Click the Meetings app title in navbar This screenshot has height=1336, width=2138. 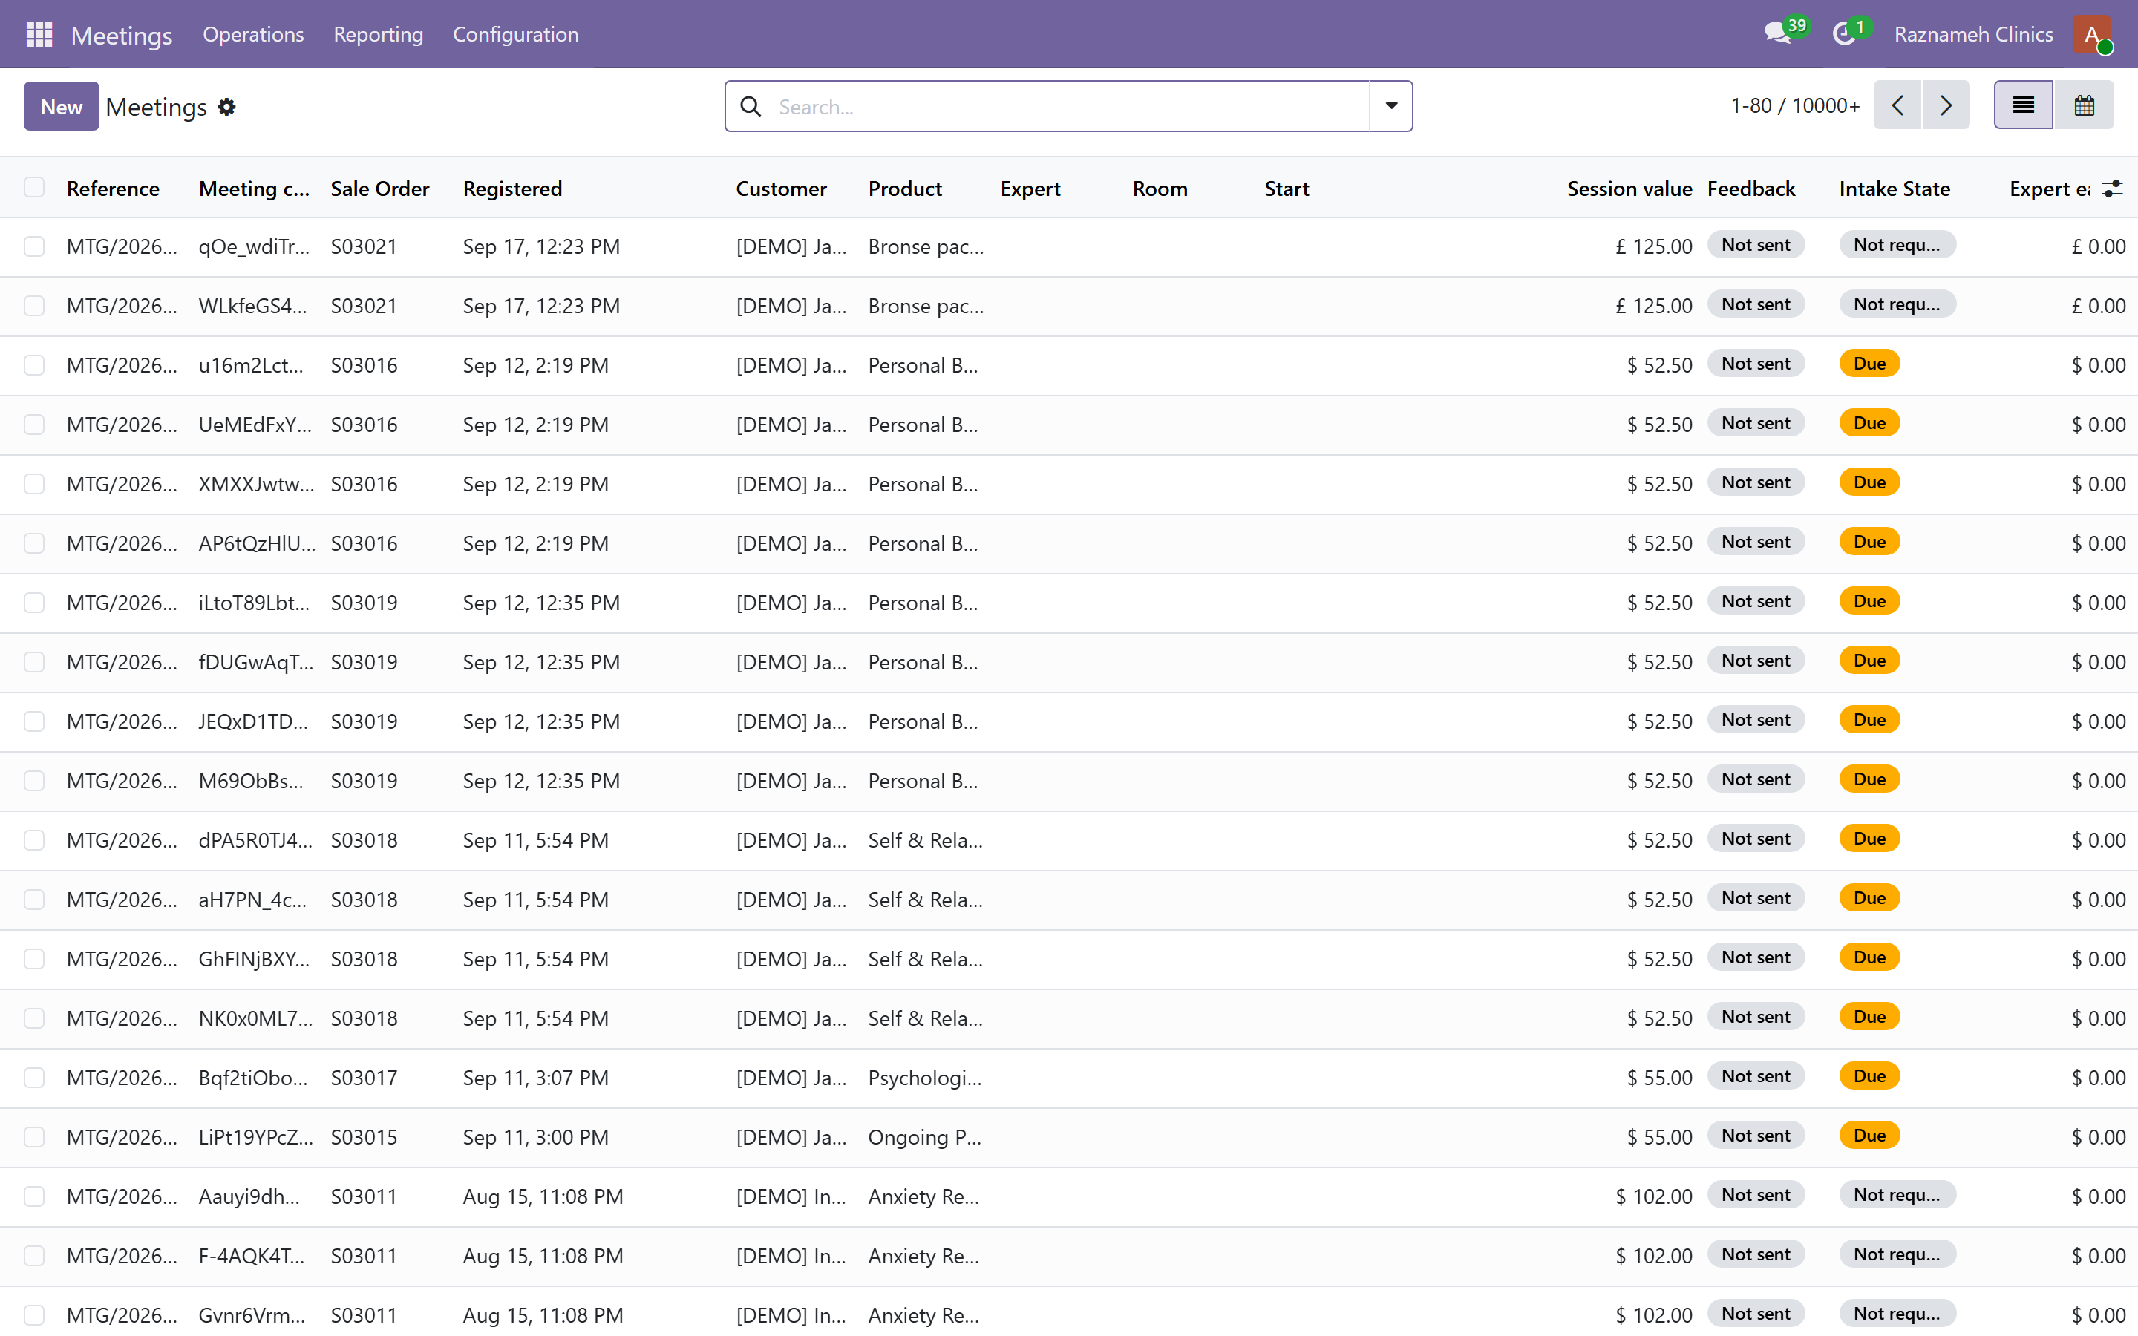click(x=122, y=36)
